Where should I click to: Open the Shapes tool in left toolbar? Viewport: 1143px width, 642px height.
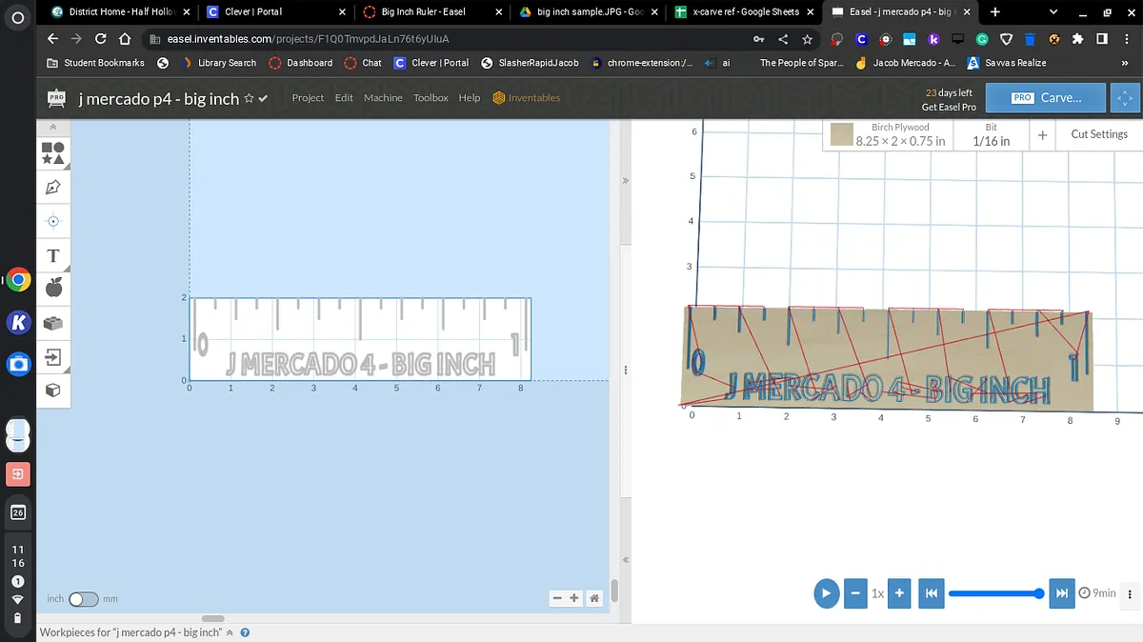(53, 152)
